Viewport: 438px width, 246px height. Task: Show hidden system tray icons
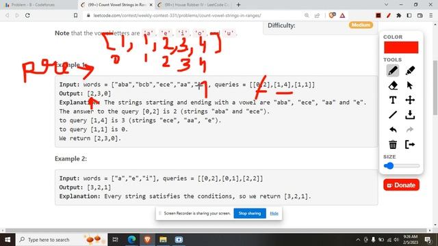point(358,240)
